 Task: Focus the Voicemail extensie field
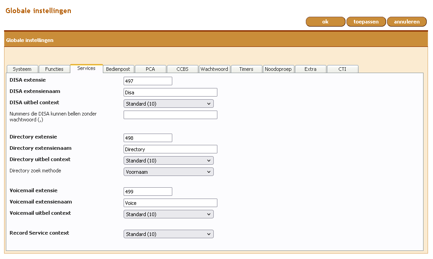coord(148,192)
